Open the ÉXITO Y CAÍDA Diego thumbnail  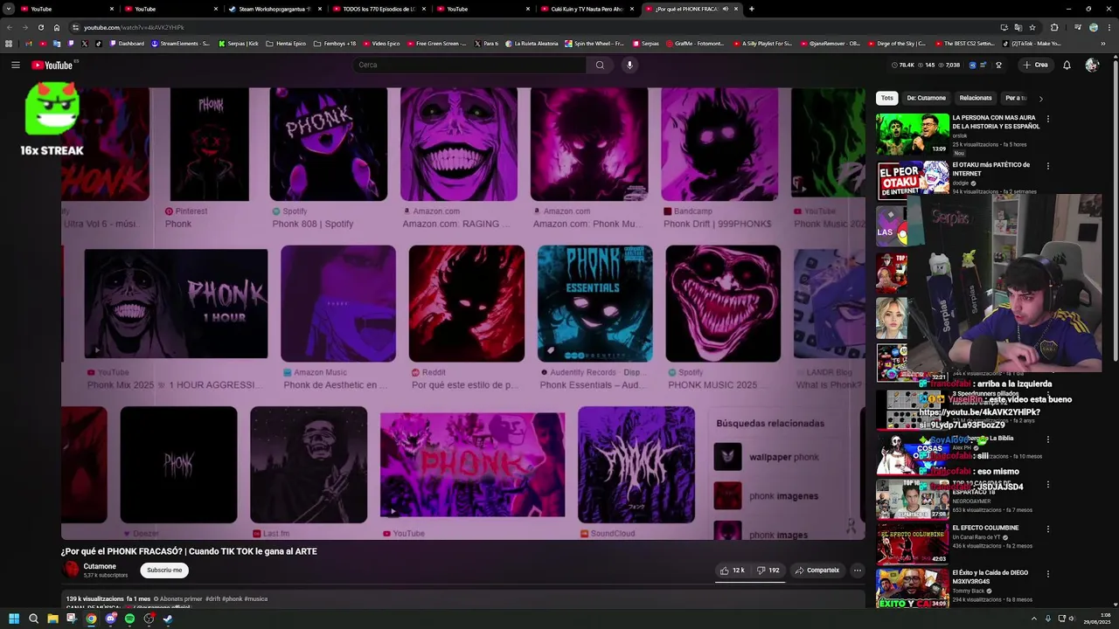(912, 588)
